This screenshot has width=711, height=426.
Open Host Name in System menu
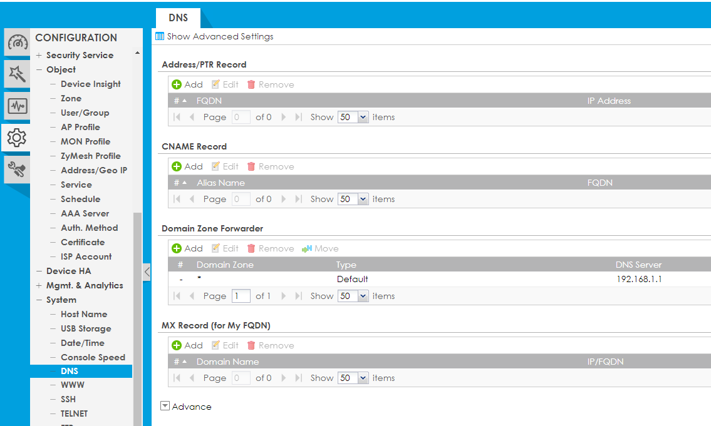point(83,314)
